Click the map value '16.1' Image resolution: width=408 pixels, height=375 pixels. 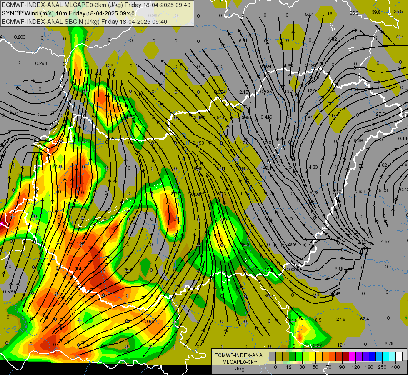click(x=331, y=14)
